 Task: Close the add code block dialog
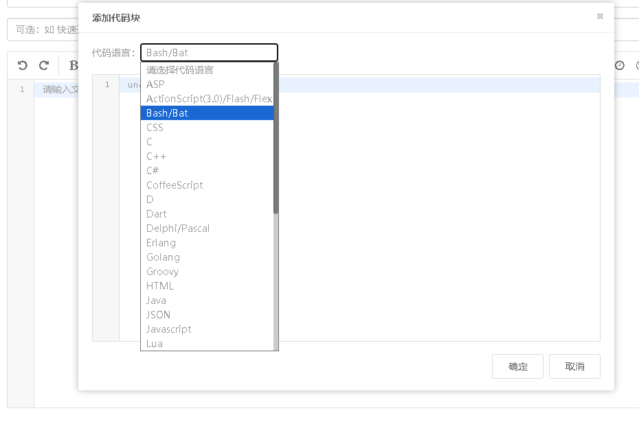(x=600, y=16)
